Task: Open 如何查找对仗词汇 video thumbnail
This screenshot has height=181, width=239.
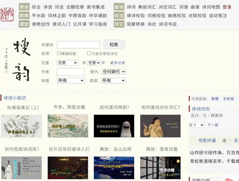Action: pos(160,126)
